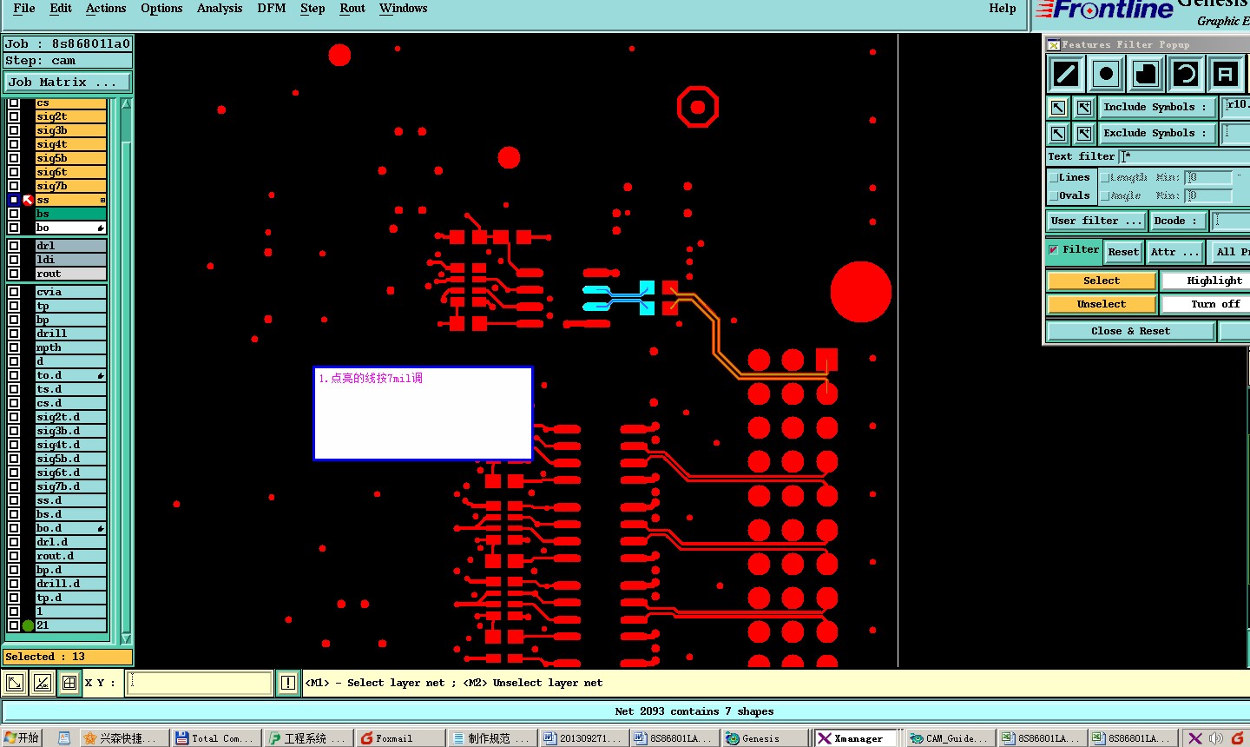The height and width of the screenshot is (747, 1250).
Task: Open the DFM menu
Action: pyautogui.click(x=272, y=9)
